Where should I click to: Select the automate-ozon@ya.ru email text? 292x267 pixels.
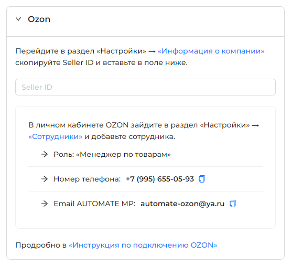182,204
